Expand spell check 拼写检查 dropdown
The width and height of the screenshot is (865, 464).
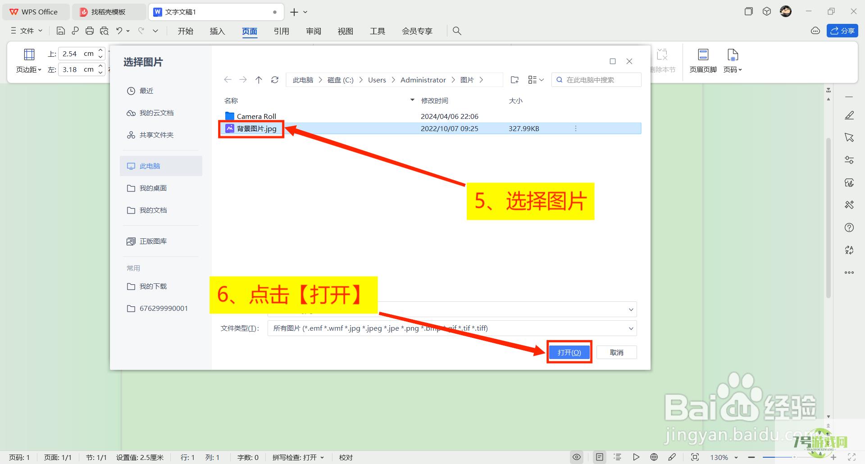point(322,457)
